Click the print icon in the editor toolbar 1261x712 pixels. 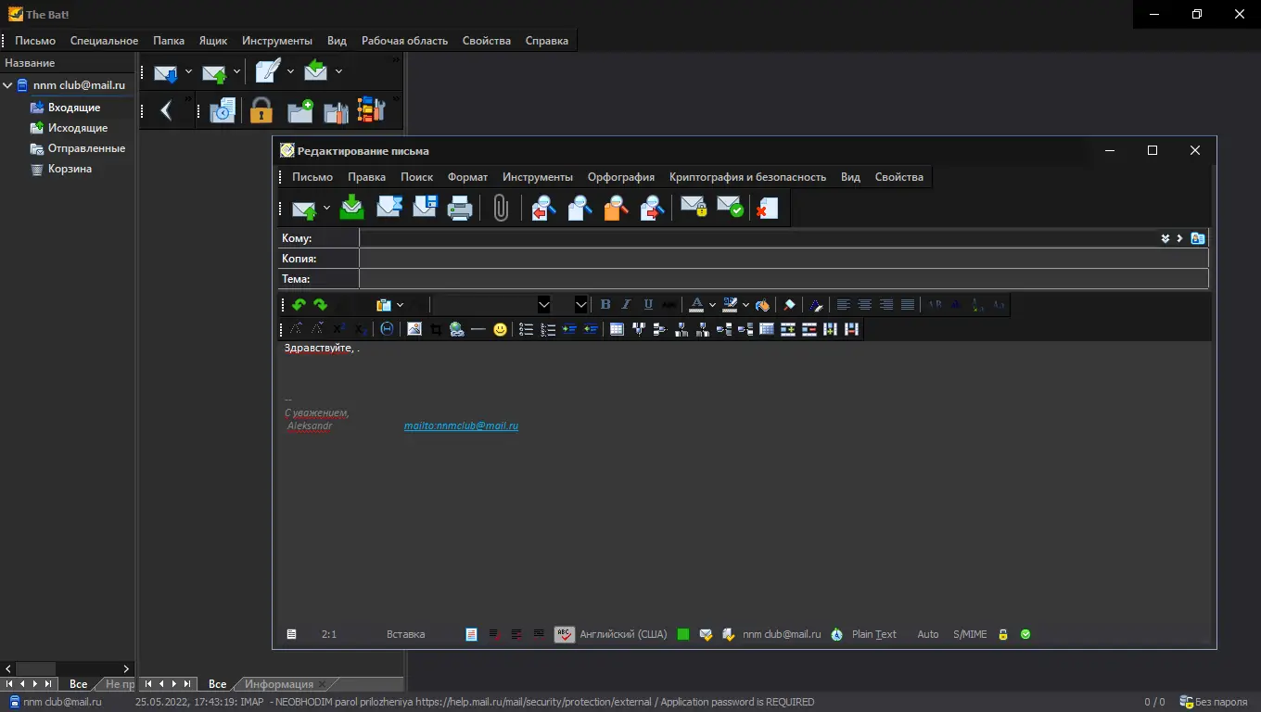coord(461,208)
